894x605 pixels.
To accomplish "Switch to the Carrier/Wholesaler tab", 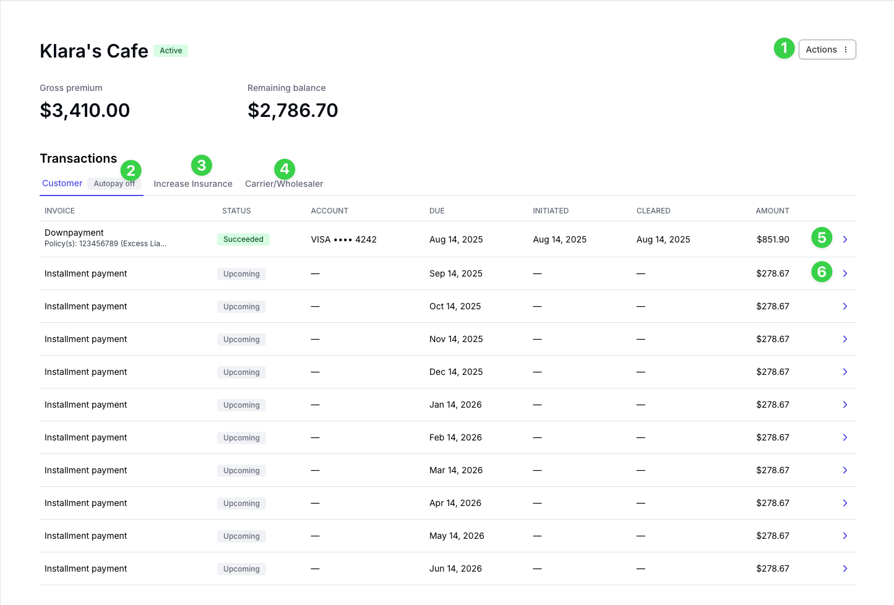I will tap(284, 184).
